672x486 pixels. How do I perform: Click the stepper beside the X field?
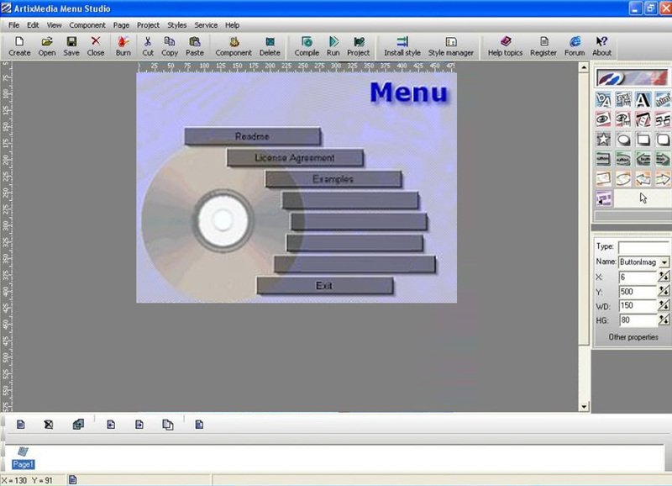(x=664, y=277)
